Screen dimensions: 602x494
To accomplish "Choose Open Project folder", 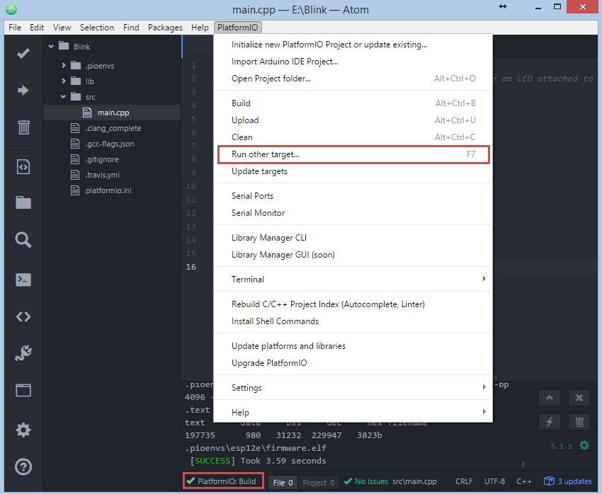I will pos(353,79).
